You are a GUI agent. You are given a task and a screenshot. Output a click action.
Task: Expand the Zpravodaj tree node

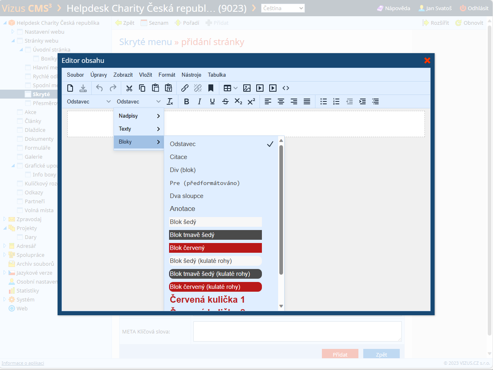(x=5, y=219)
